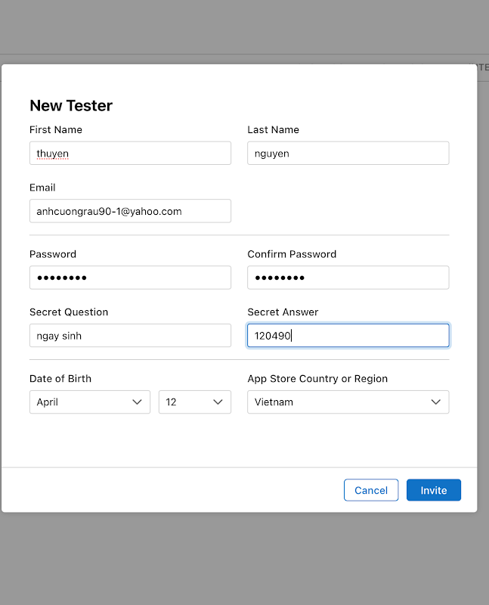
Task: Open the birth month dropdown showing April
Action: (x=90, y=402)
